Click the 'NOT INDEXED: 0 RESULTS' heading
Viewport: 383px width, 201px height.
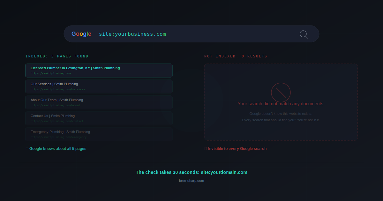click(236, 56)
